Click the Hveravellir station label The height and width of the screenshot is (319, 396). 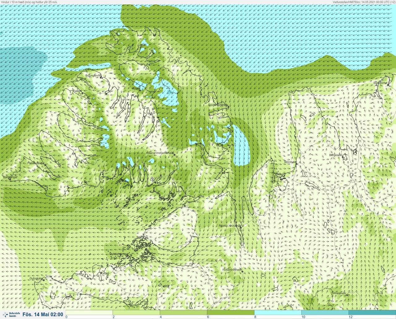[339, 293]
